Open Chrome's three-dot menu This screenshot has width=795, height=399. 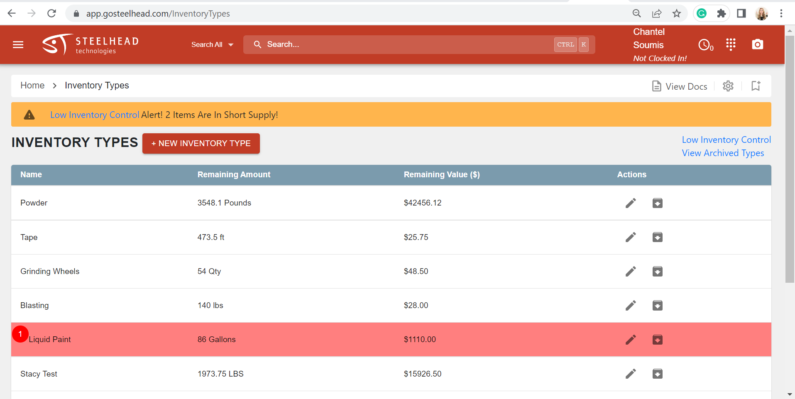point(781,14)
